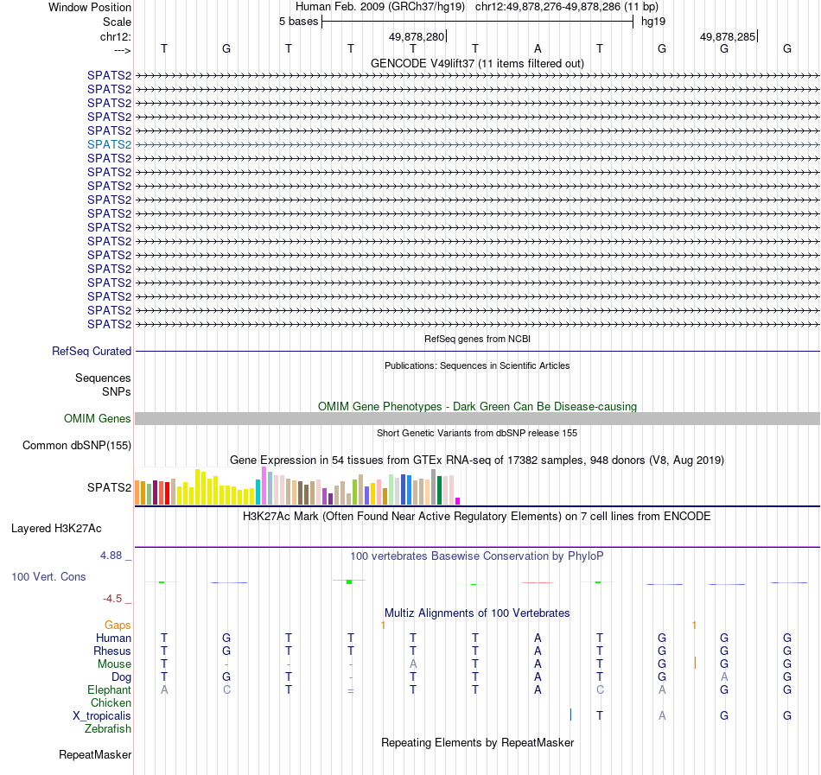Click the red bar in GTEx expression chart

(x=167, y=493)
